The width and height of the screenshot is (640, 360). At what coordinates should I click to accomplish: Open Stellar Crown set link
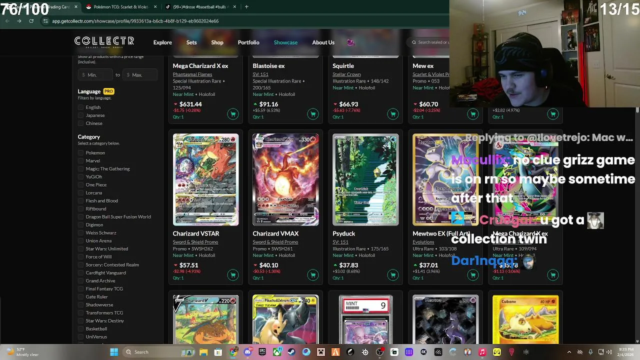tap(346, 74)
